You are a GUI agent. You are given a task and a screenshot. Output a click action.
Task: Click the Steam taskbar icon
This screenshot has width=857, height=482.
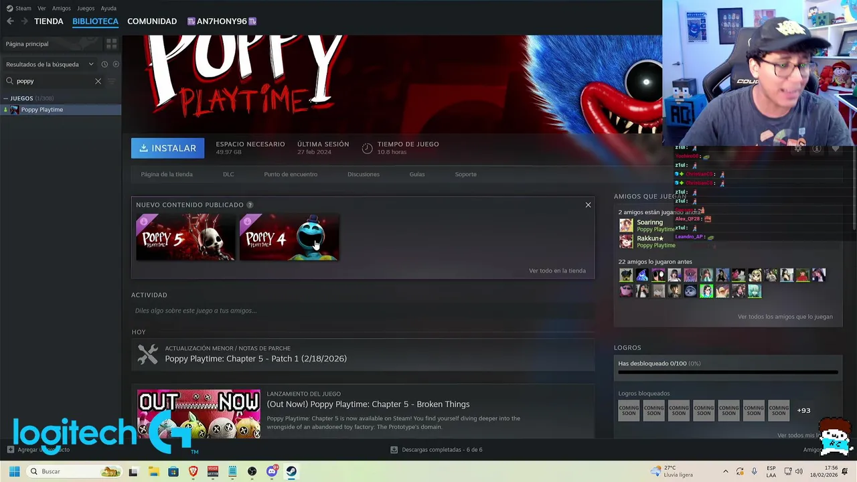[291, 471]
